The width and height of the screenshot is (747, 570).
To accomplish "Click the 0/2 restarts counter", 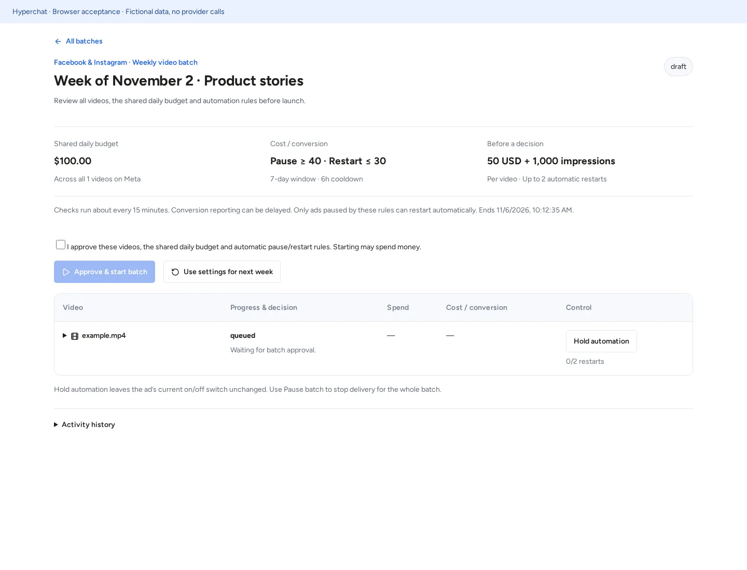I will pyautogui.click(x=585, y=362).
